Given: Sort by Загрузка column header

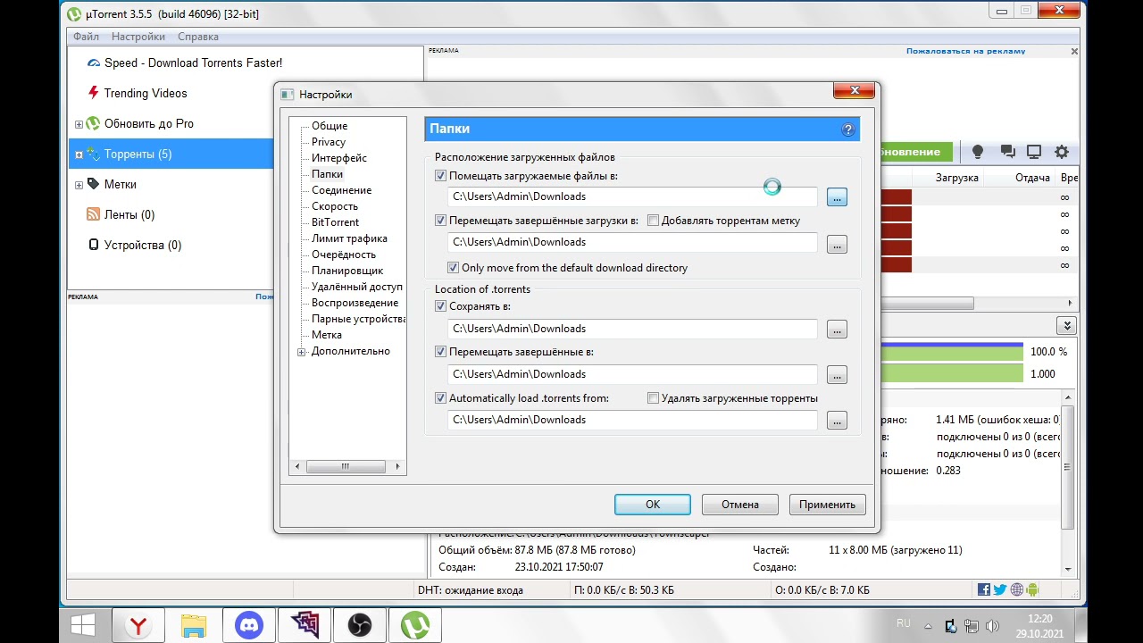Looking at the screenshot, I should (x=957, y=178).
